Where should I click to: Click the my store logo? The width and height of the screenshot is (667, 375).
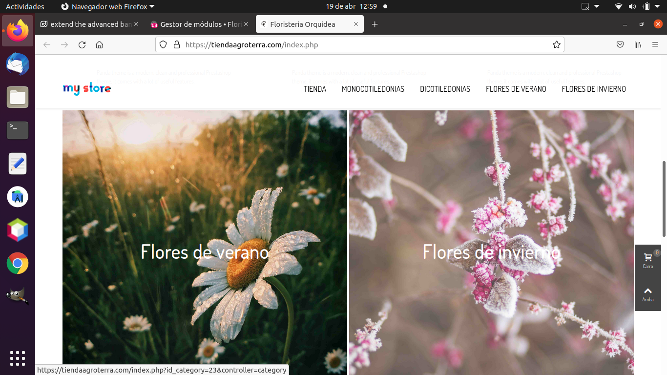click(87, 89)
